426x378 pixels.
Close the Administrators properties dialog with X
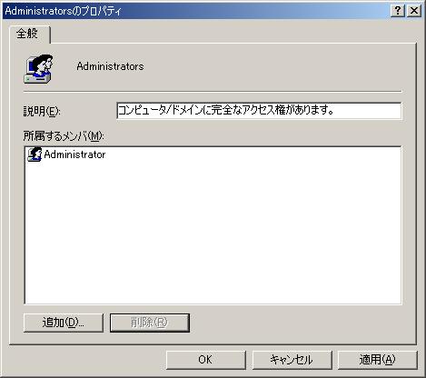pyautogui.click(x=414, y=11)
